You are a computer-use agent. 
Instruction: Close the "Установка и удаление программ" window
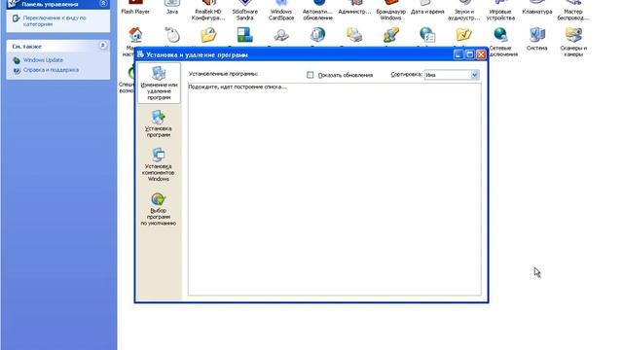pyautogui.click(x=481, y=54)
